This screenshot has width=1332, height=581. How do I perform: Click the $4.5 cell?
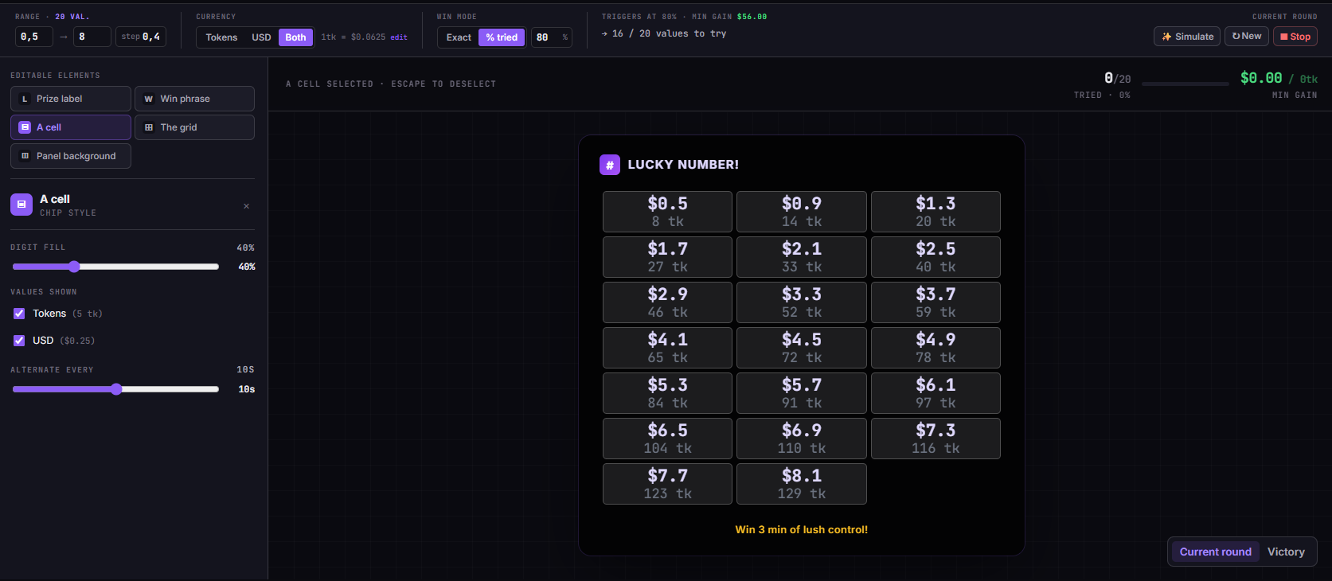pos(801,348)
